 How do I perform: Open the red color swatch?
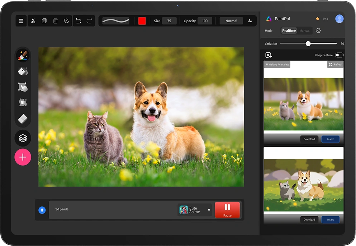click(142, 21)
